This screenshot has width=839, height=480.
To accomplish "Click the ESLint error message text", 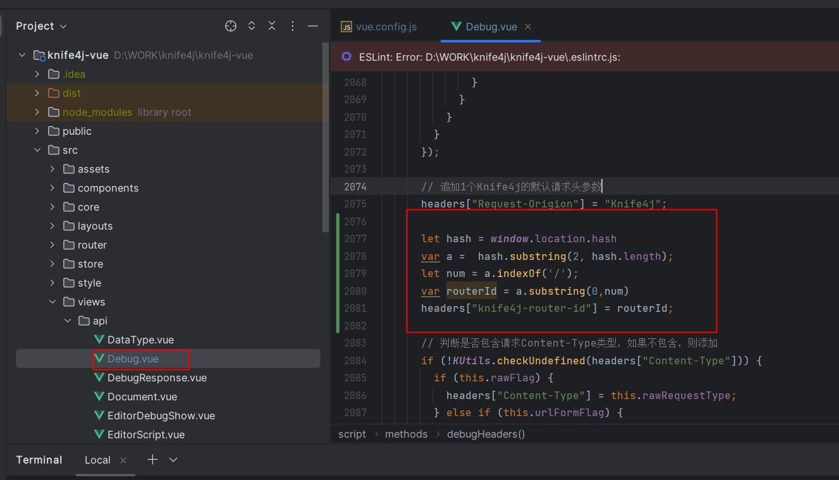I will pyautogui.click(x=489, y=57).
